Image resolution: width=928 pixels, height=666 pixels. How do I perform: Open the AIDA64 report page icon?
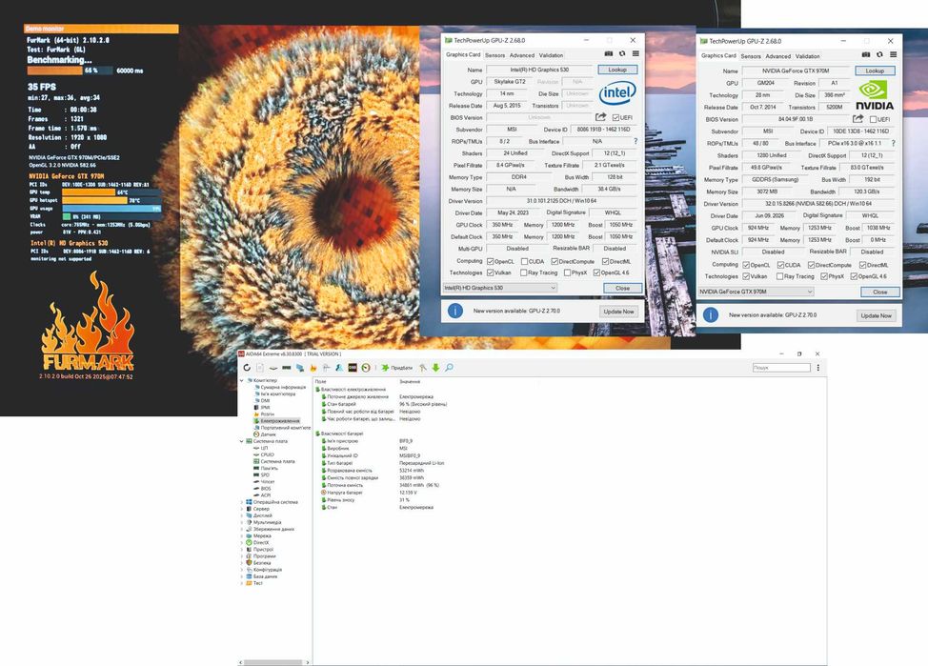point(260,368)
